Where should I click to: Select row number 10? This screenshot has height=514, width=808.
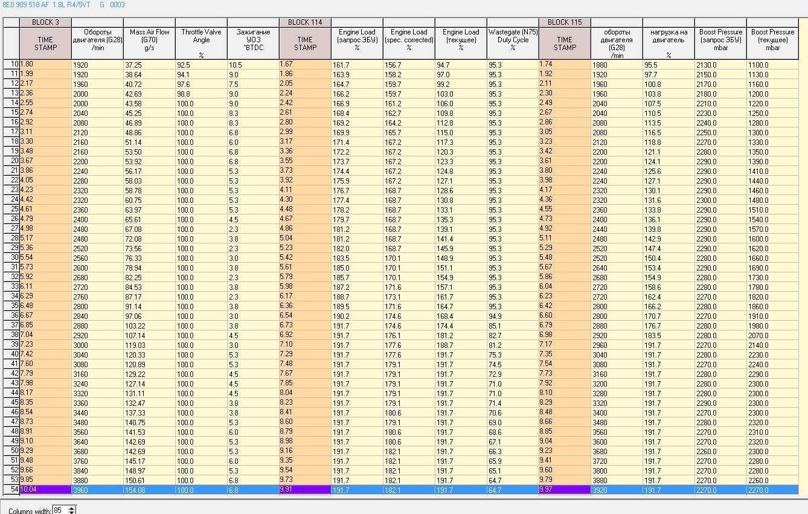(11, 64)
